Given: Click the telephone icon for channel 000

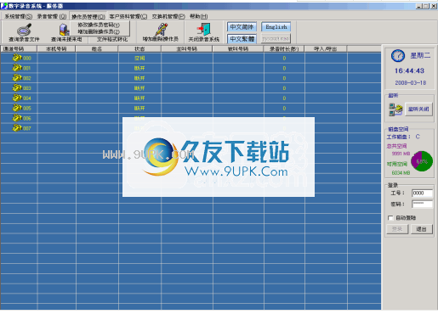Looking at the screenshot, I should point(17,58).
